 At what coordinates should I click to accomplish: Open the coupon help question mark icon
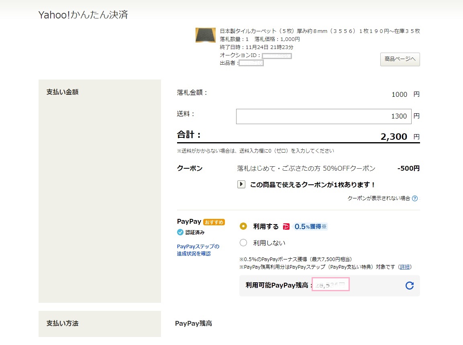coord(415,198)
